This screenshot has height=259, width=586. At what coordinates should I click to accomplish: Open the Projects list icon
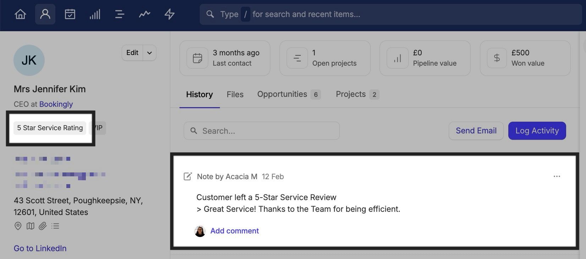pyautogui.click(x=120, y=14)
